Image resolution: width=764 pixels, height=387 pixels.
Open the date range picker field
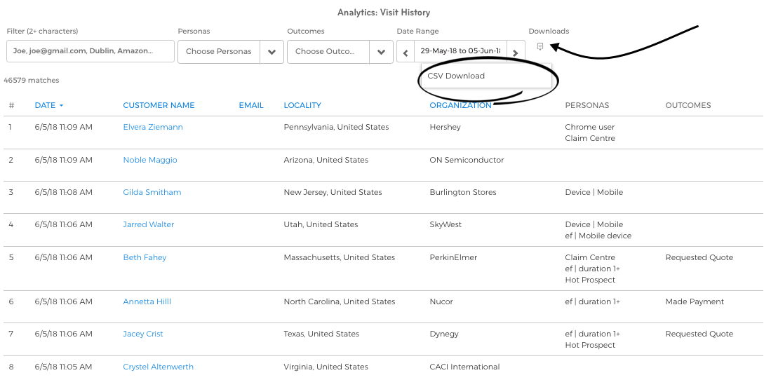coord(460,52)
